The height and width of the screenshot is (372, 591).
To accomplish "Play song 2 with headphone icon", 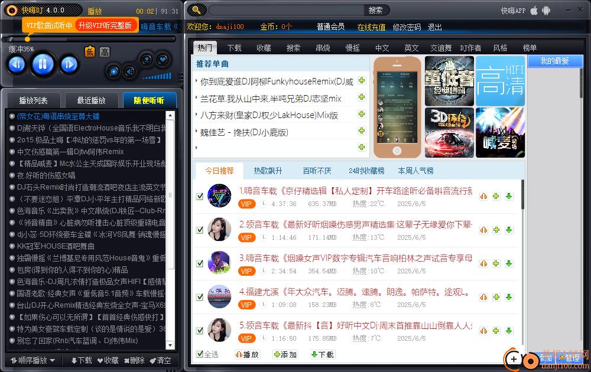I will click(483, 230).
